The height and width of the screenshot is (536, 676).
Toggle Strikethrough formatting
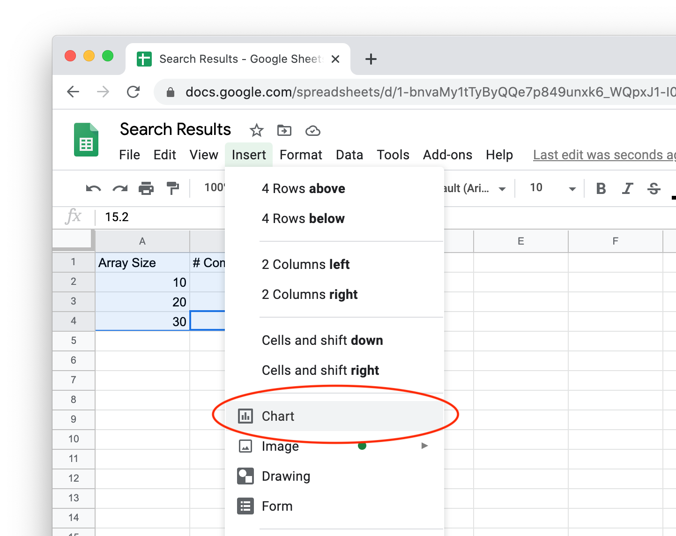[x=654, y=188]
